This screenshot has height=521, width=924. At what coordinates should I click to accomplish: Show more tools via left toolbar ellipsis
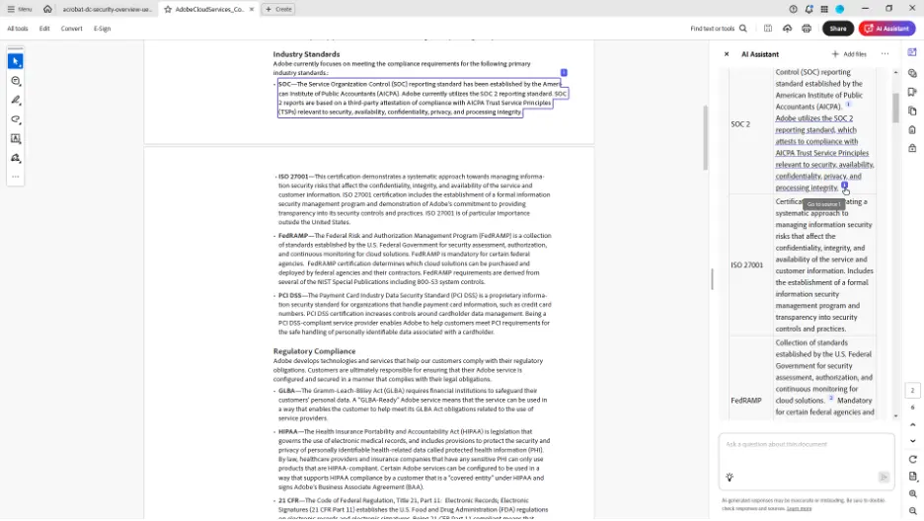(x=16, y=177)
